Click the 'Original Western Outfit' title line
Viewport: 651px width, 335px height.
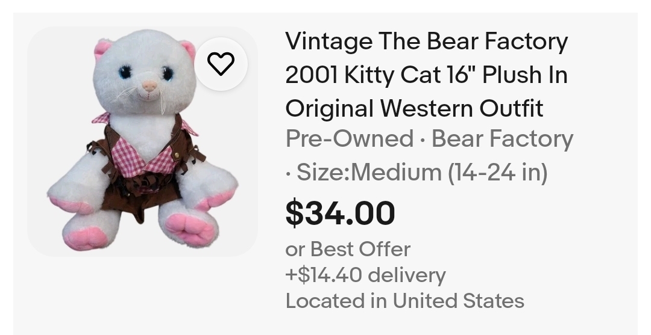pos(414,108)
